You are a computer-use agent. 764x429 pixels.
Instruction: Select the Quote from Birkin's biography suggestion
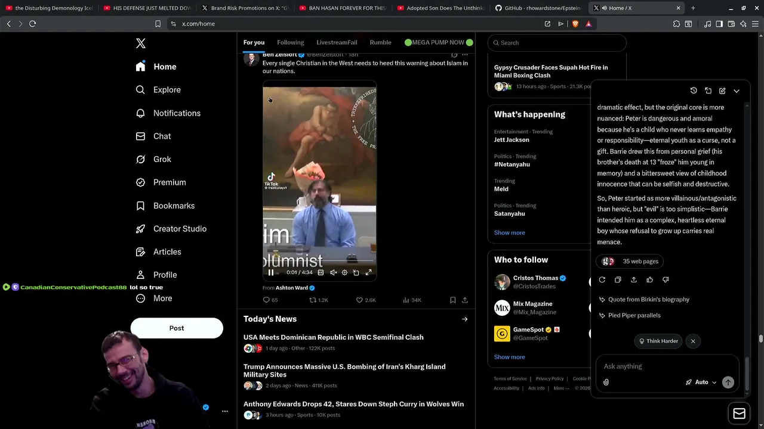pos(644,300)
